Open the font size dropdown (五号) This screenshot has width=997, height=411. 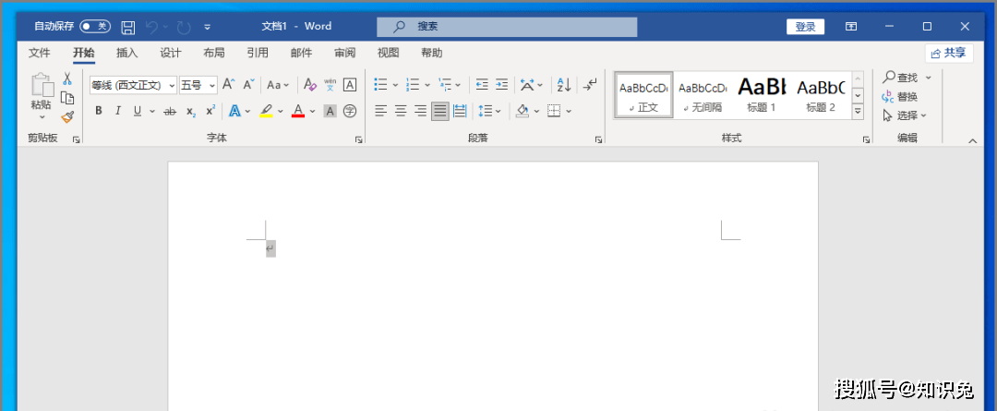211,85
